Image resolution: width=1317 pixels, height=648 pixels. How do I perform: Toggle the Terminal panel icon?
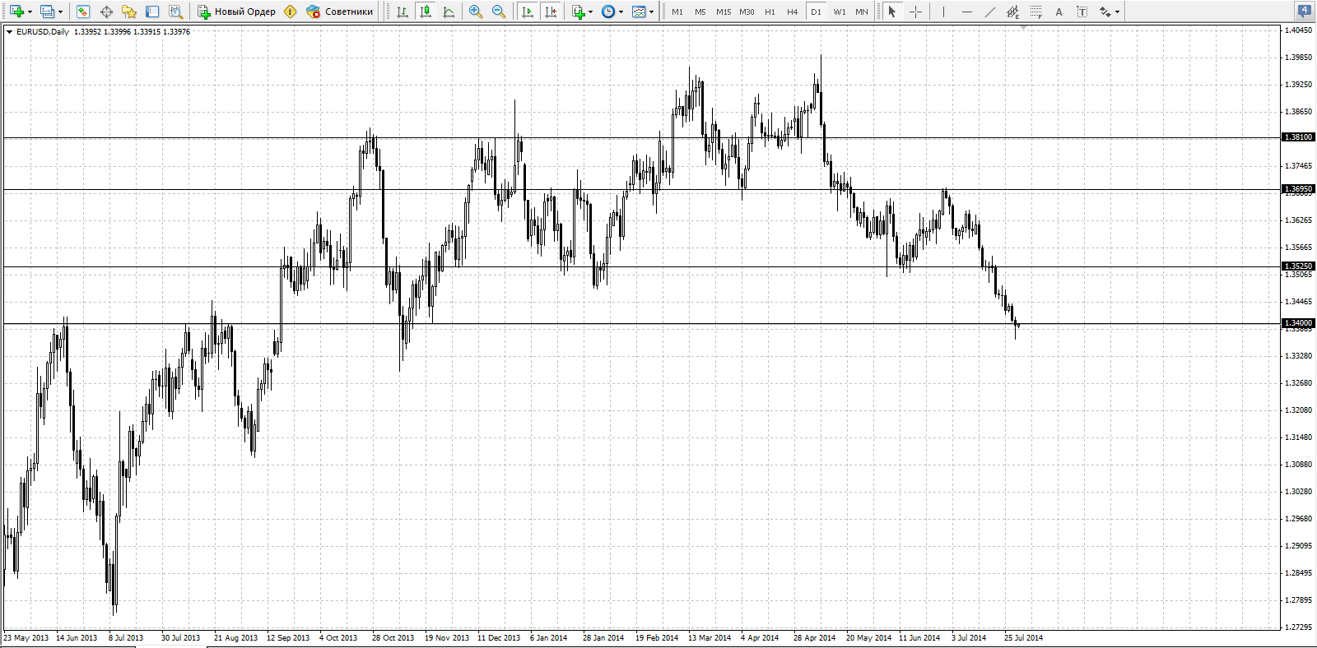click(x=152, y=12)
